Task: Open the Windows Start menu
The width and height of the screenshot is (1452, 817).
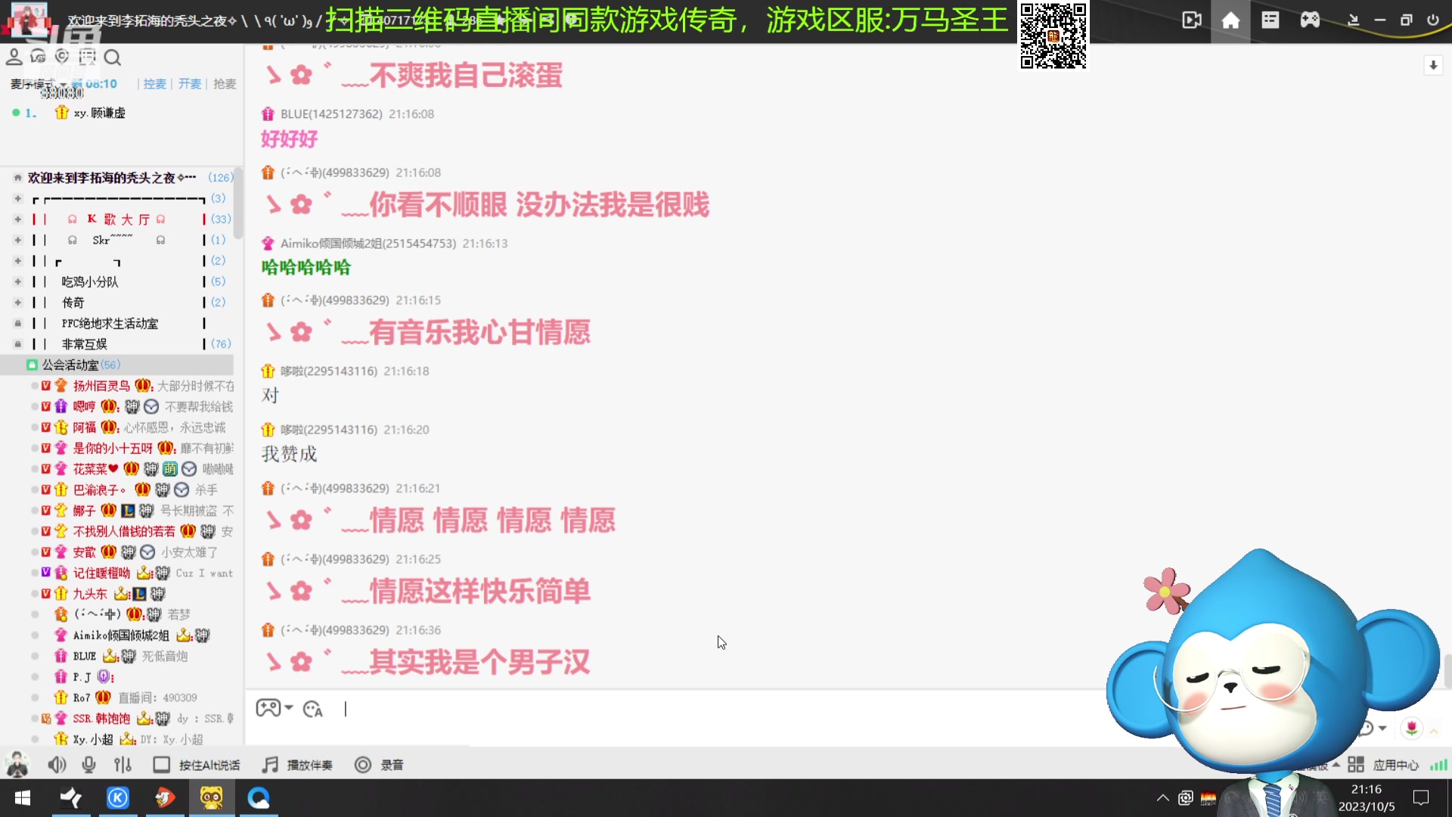Action: (x=22, y=798)
